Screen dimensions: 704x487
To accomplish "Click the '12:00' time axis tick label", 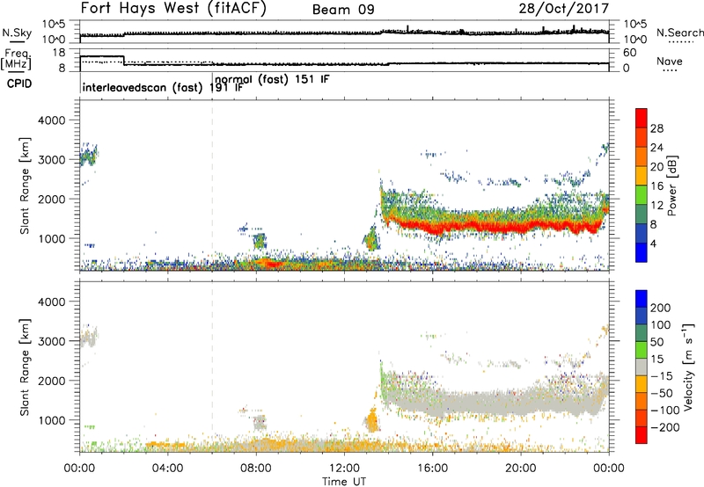I will [x=344, y=469].
